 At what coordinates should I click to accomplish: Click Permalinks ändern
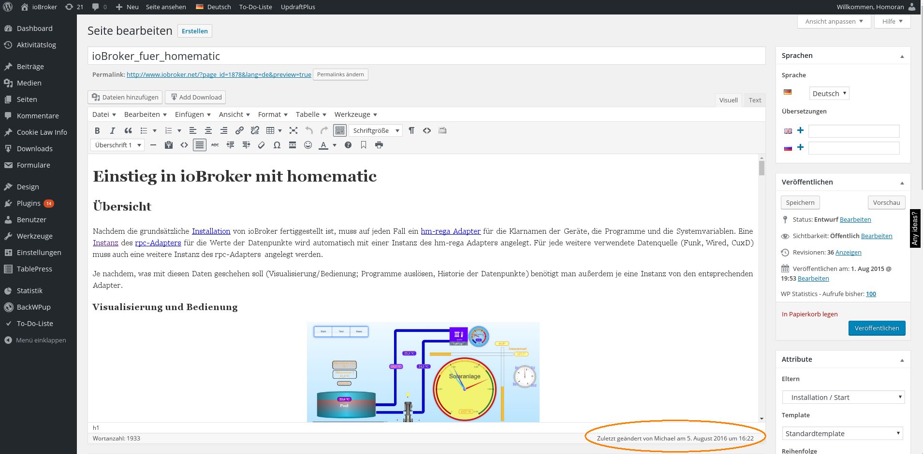(x=340, y=74)
